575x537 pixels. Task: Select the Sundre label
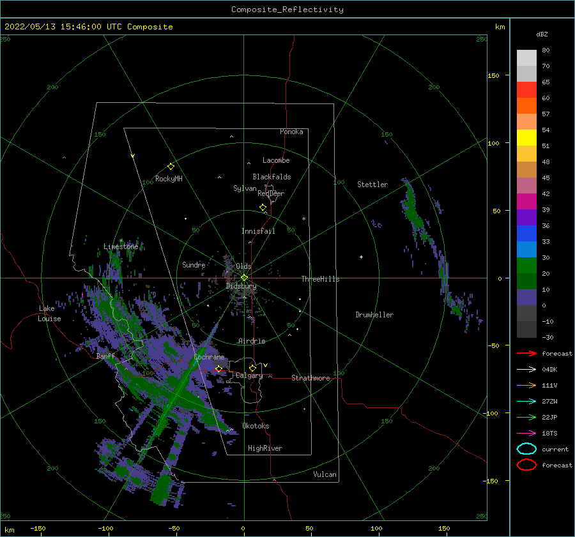194,264
